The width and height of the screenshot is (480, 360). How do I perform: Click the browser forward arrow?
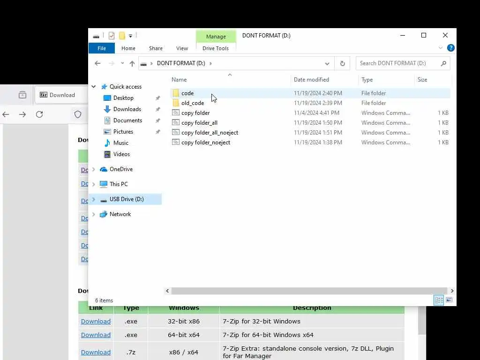22,114
